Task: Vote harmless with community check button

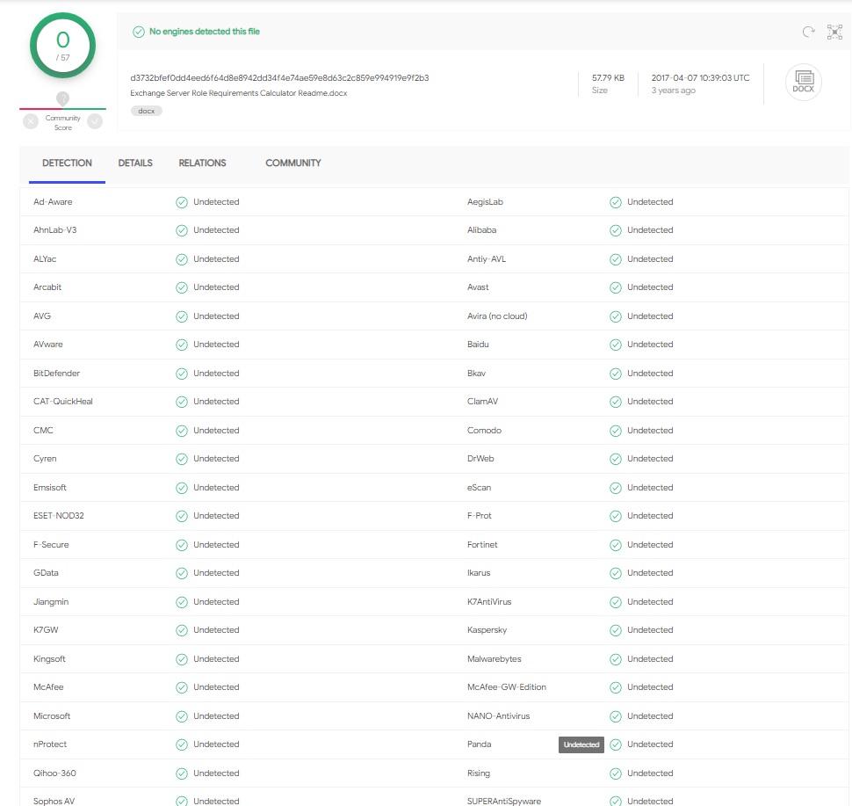Action: click(95, 121)
